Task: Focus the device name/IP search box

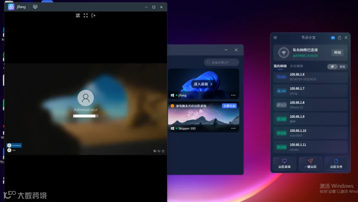Action: click(222, 62)
